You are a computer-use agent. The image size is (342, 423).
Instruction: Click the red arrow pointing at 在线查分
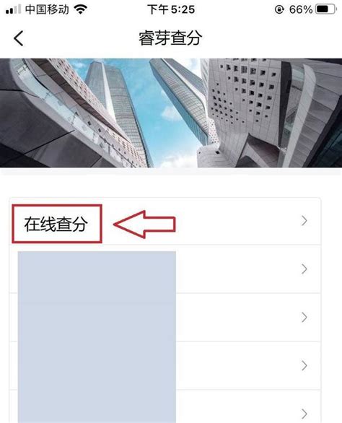[x=144, y=224]
